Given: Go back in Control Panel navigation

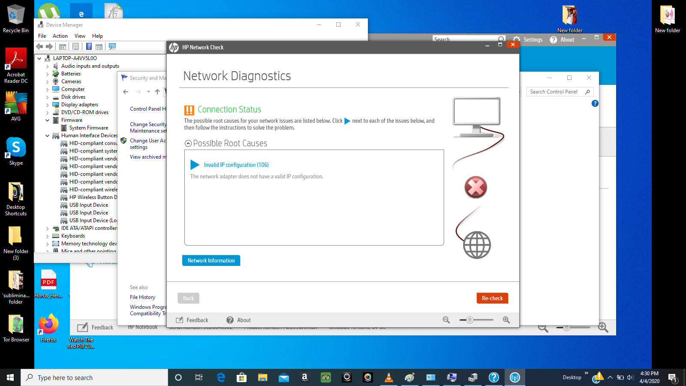Looking at the screenshot, I should click(126, 92).
